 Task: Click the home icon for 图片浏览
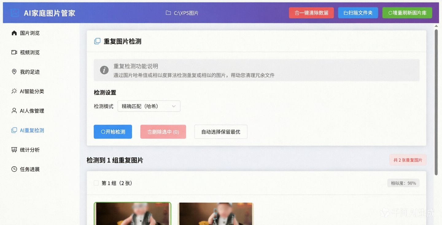coord(14,33)
